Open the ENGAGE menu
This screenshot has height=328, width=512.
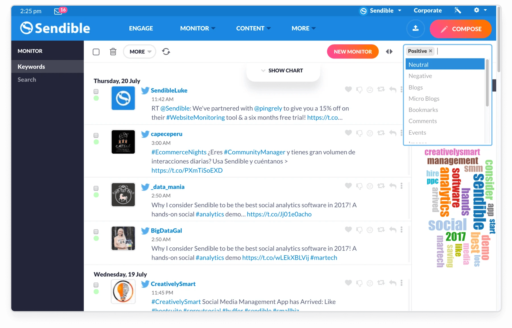coord(141,28)
